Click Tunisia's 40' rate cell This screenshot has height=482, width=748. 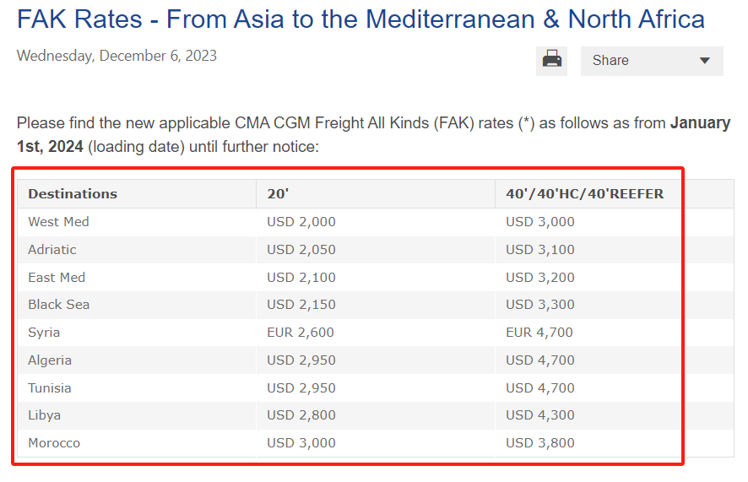(x=539, y=388)
